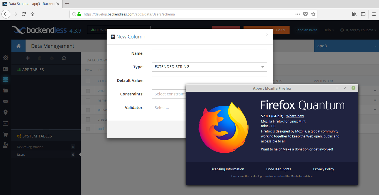
Task: Click the SYSTEM TABLES section header
Action: click(x=46, y=136)
